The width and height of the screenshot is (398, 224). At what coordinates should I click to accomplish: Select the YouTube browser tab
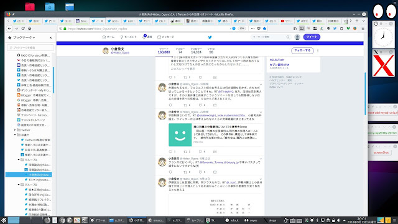tap(286, 21)
